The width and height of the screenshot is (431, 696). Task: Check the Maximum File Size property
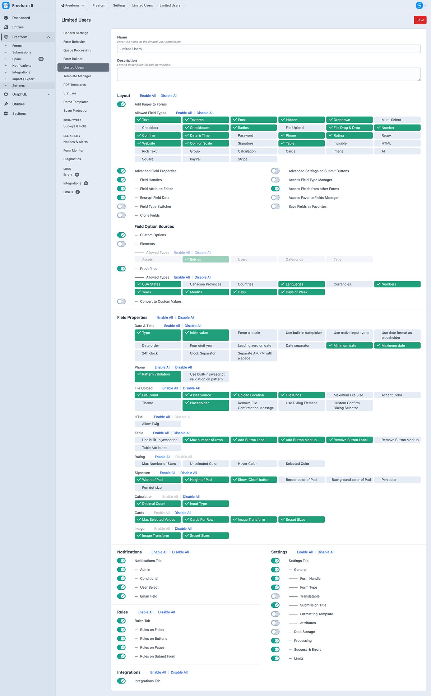tap(349, 395)
